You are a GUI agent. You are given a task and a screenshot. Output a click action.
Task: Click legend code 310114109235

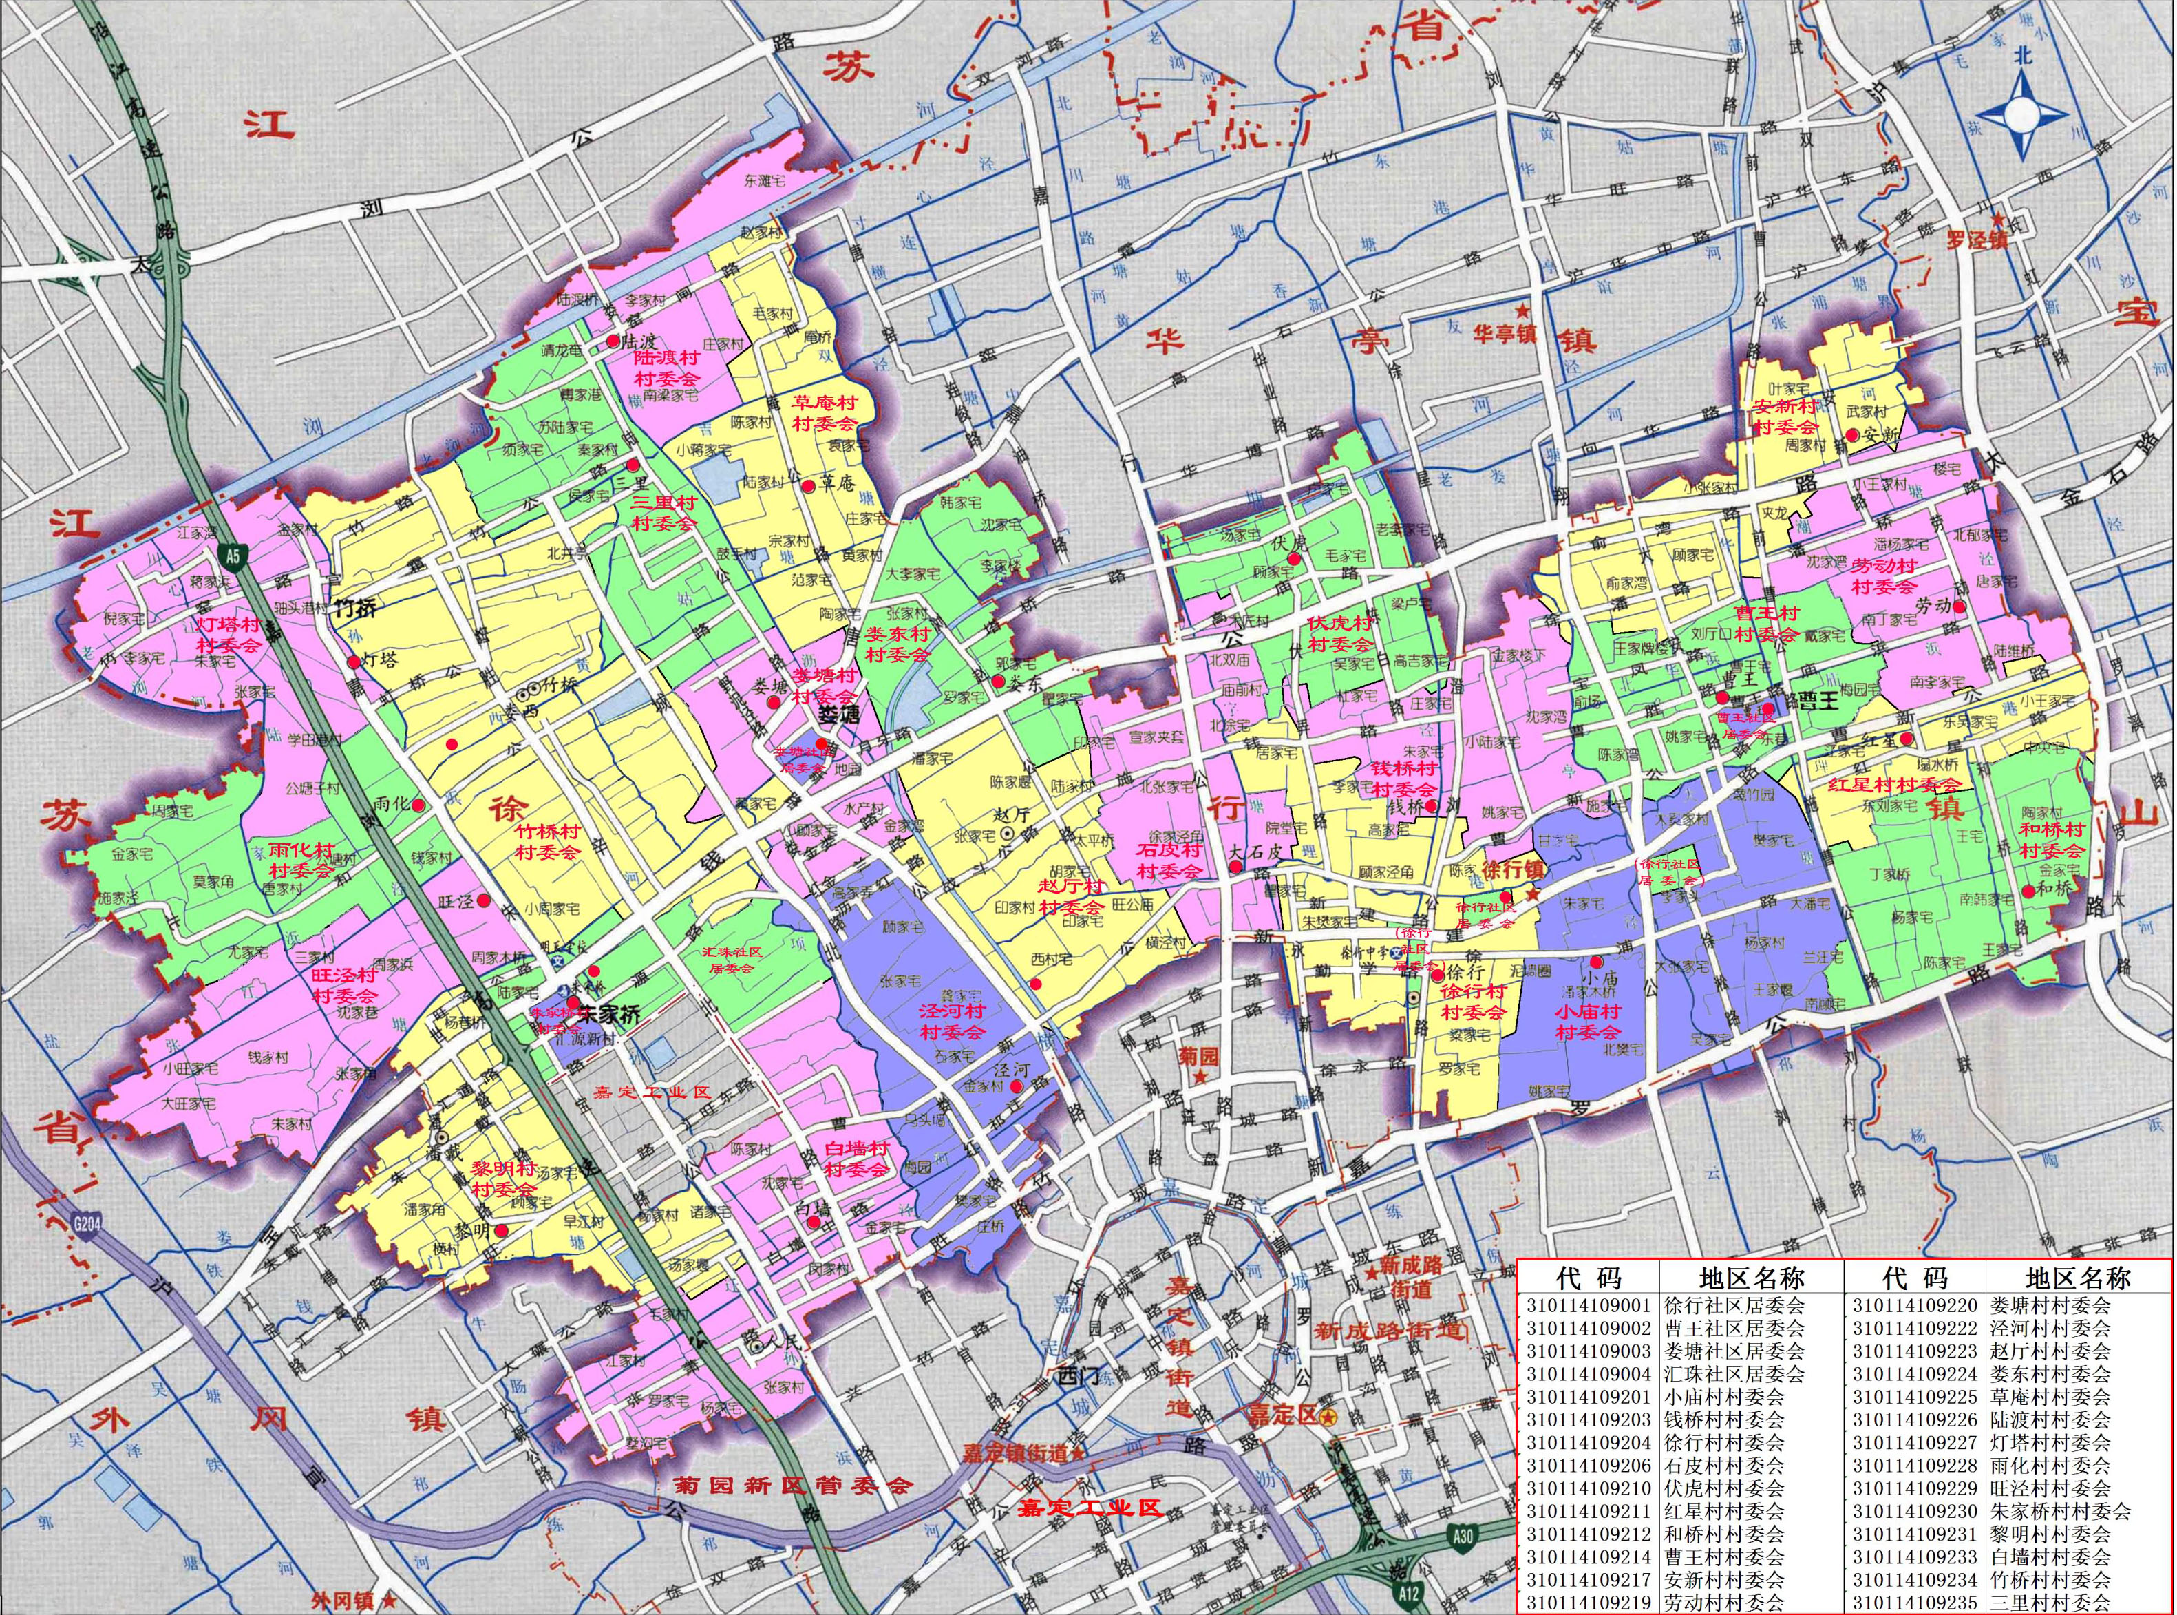pyautogui.click(x=1915, y=1603)
